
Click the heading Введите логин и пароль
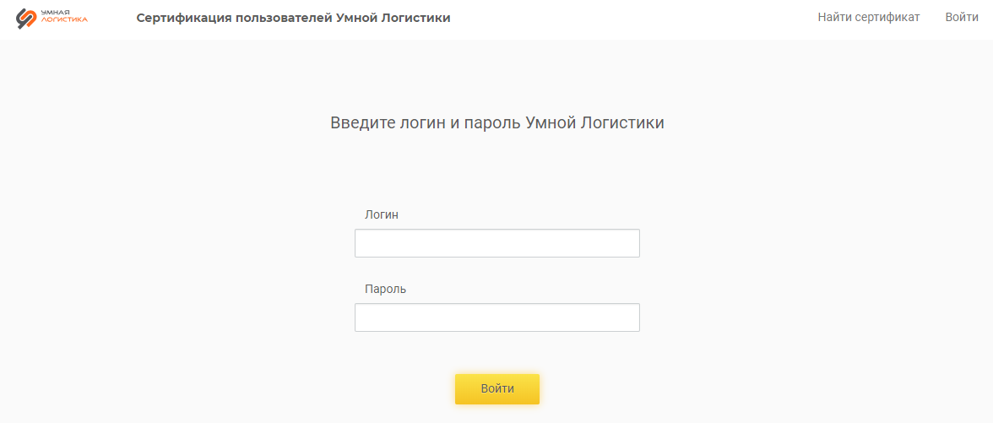[426, 123]
